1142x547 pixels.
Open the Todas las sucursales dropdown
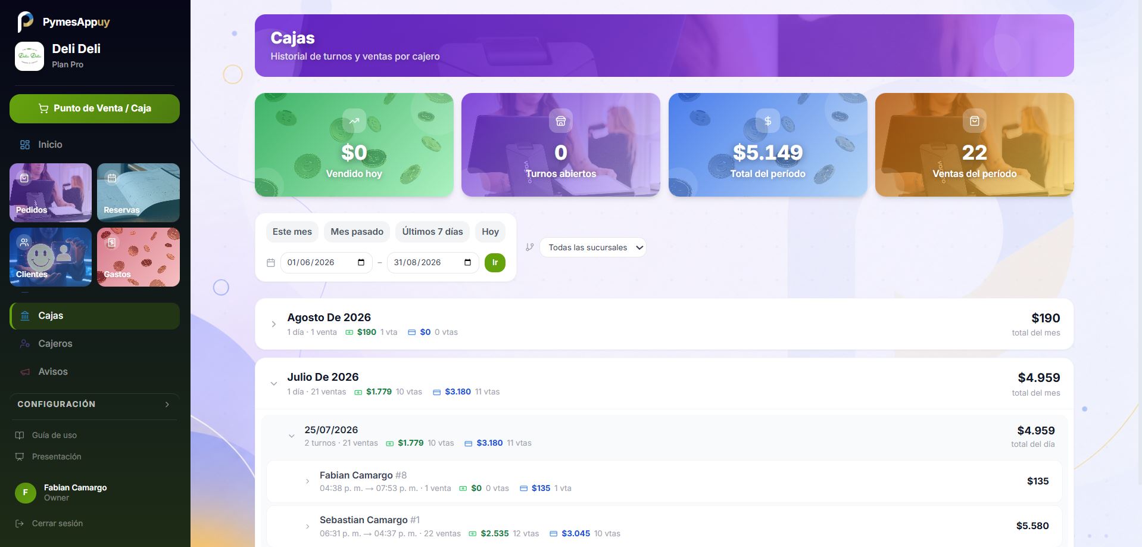[x=593, y=247]
